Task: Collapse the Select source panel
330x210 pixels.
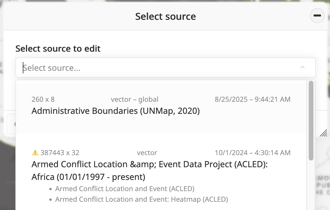Action: pos(317,16)
